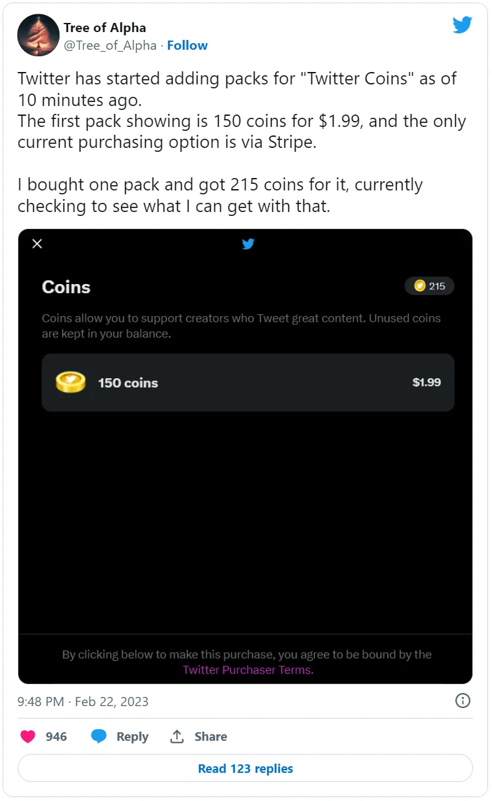
Task: Click the heart like icon
Action: [27, 736]
